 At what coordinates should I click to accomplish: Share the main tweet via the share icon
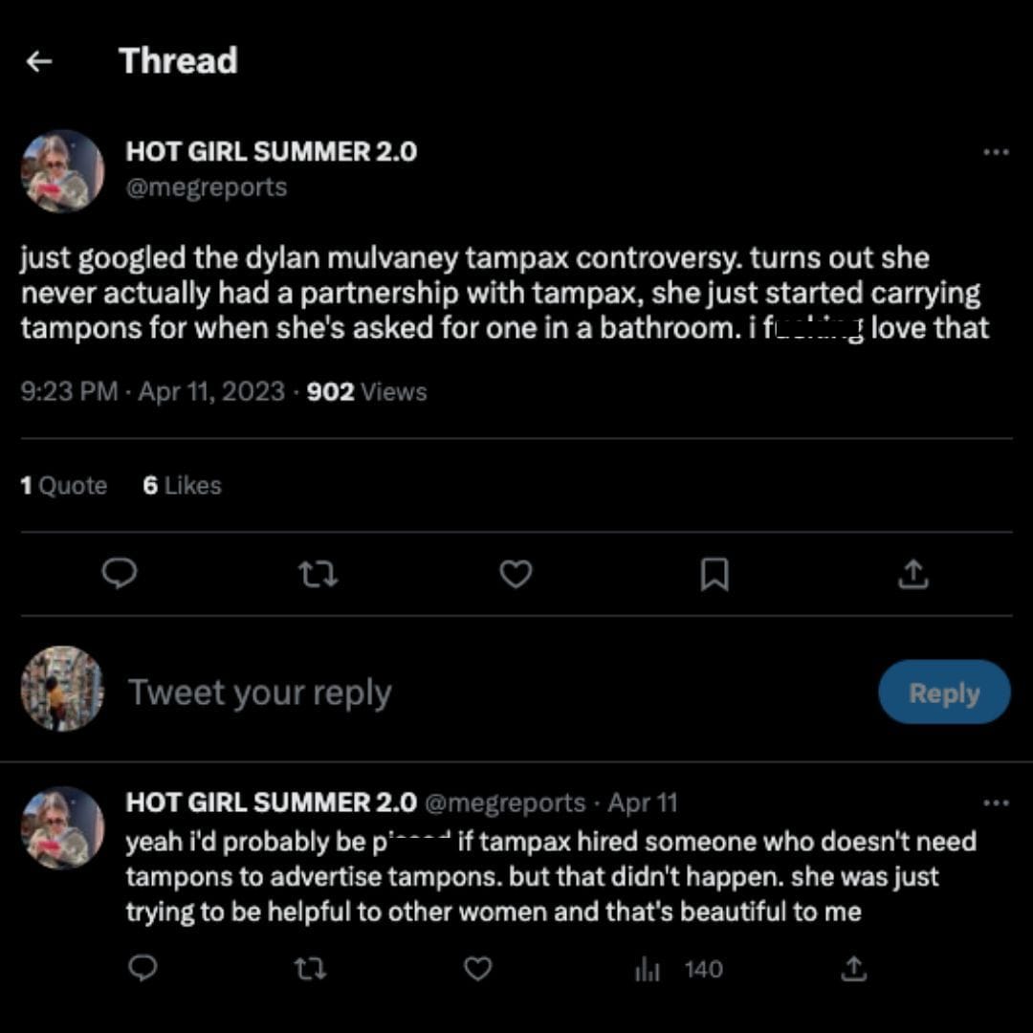[913, 574]
